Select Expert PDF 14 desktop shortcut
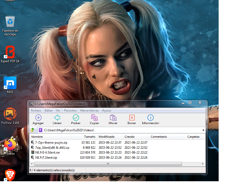Image resolution: width=227 pixels, height=185 pixels. (10, 54)
